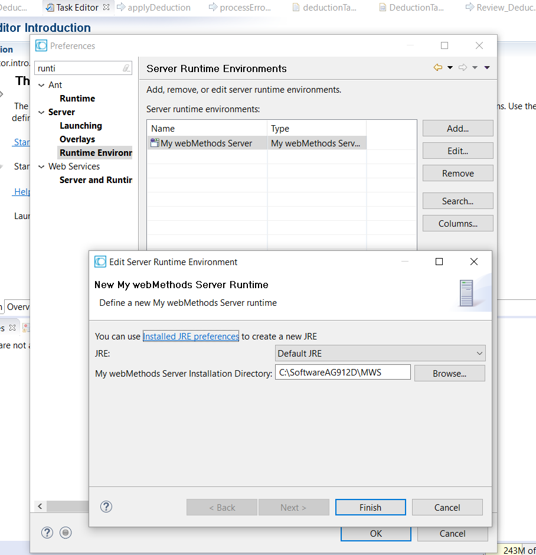Screen dimensions: 536x555
Task: Collapse the Ant tree node
Action: coord(41,85)
